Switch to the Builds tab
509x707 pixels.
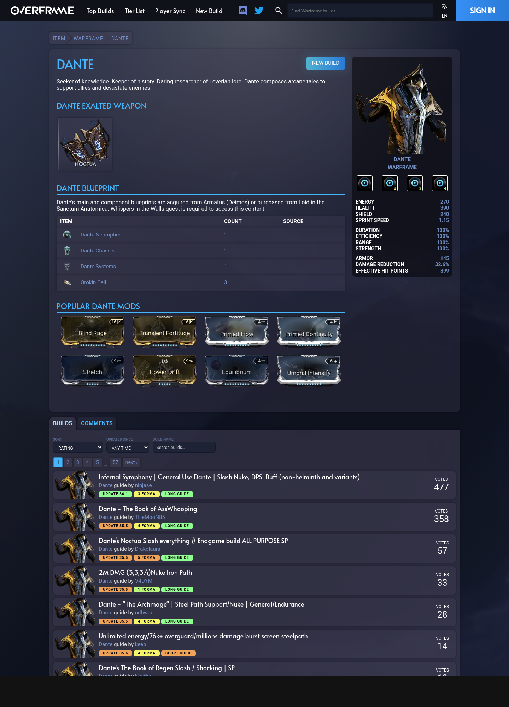(63, 423)
